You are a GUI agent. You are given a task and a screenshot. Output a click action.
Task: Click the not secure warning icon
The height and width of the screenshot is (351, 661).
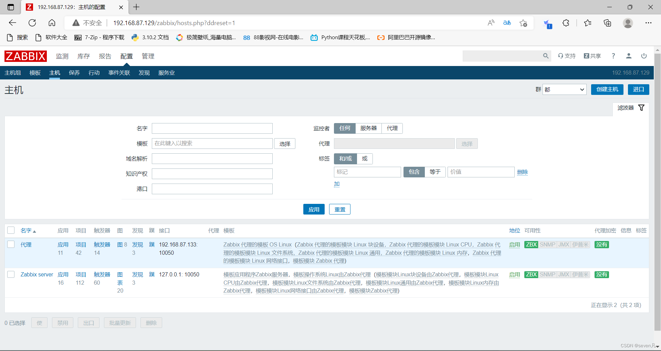click(x=76, y=23)
